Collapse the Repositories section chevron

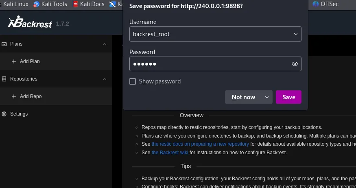point(105,79)
